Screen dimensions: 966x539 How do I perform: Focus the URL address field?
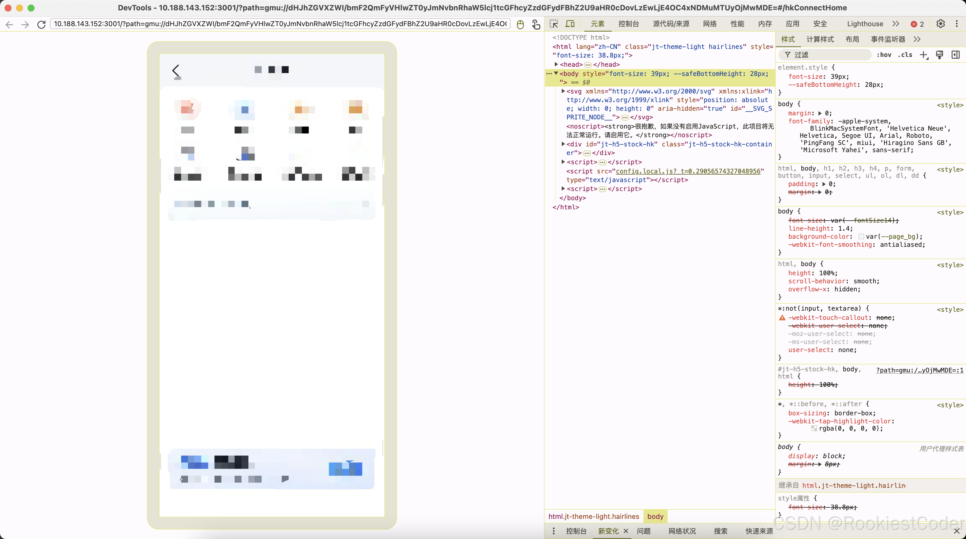280,24
